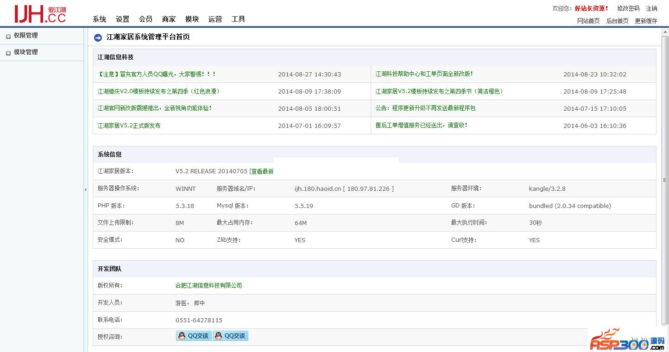Open the 江湖家居V5.2正式版发布 announcement

tap(129, 126)
